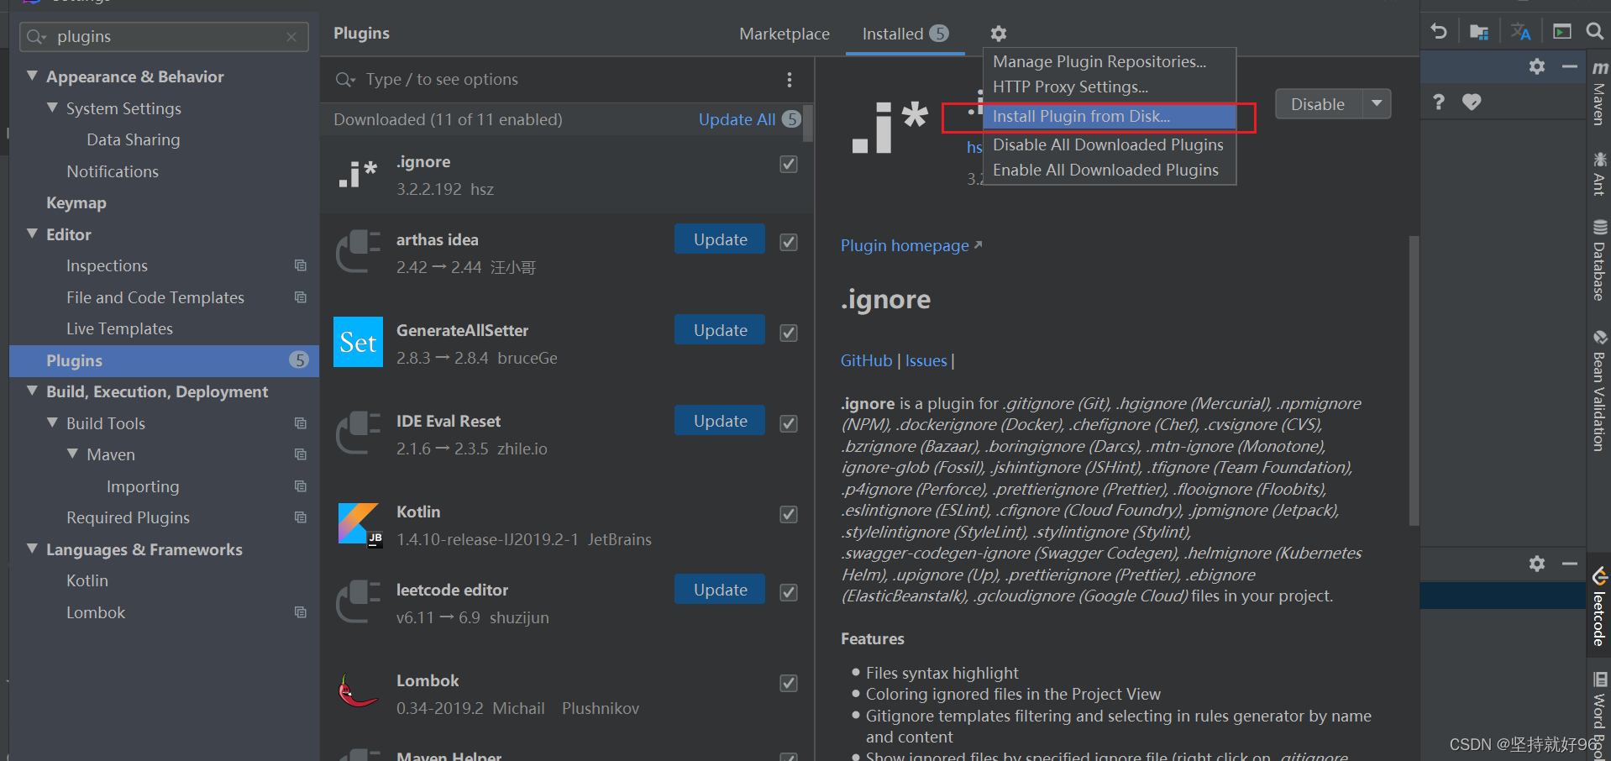The height and width of the screenshot is (761, 1611).
Task: Open the Database side tool window
Action: 1599,260
